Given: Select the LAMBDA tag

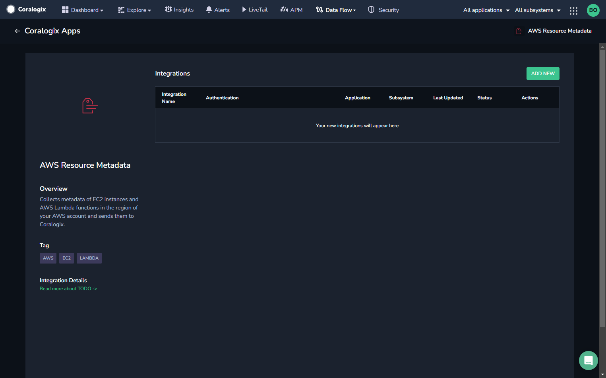Looking at the screenshot, I should pyautogui.click(x=89, y=258).
